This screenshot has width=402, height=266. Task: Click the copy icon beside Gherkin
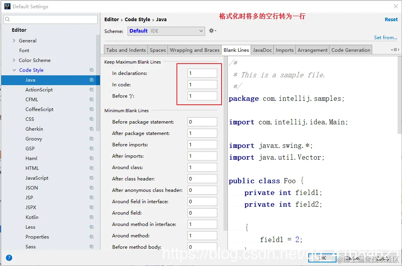[x=91, y=129]
